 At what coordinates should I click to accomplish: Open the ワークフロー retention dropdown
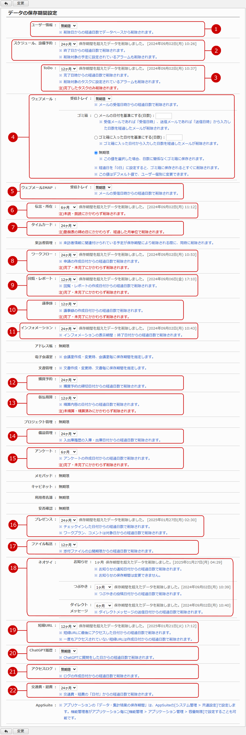[x=68, y=255]
